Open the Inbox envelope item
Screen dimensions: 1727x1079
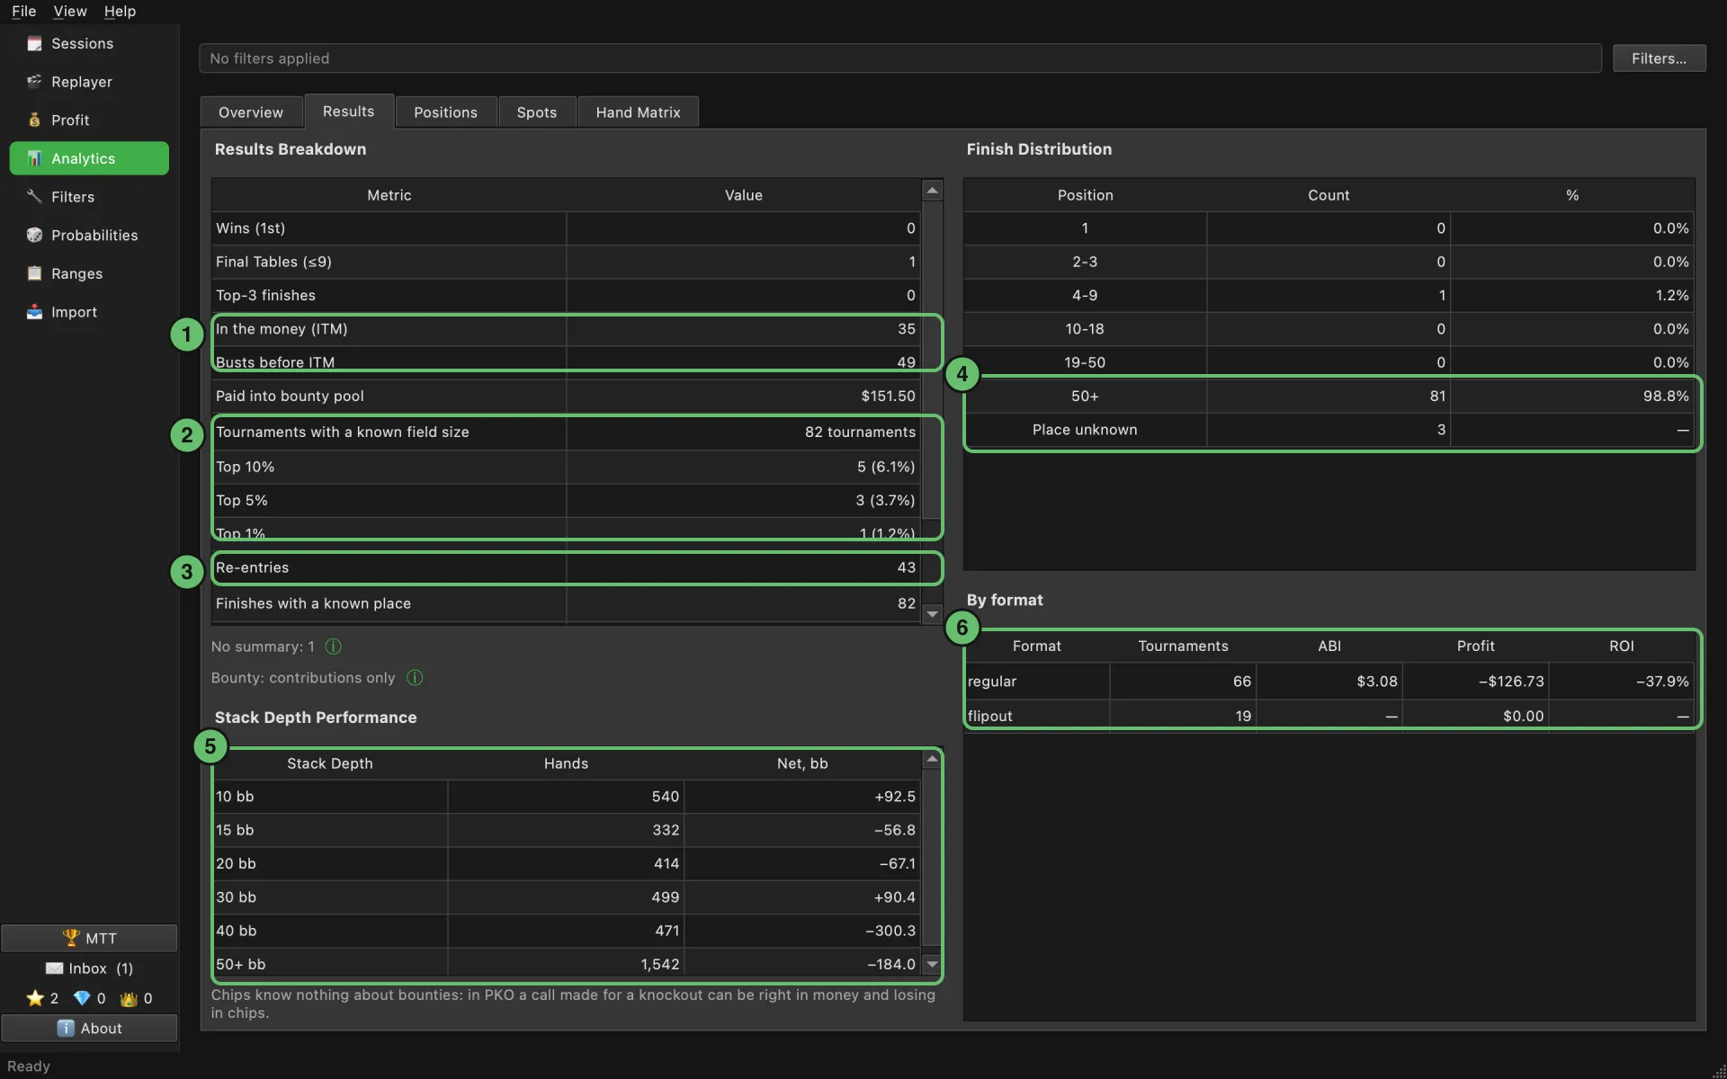(x=89, y=968)
